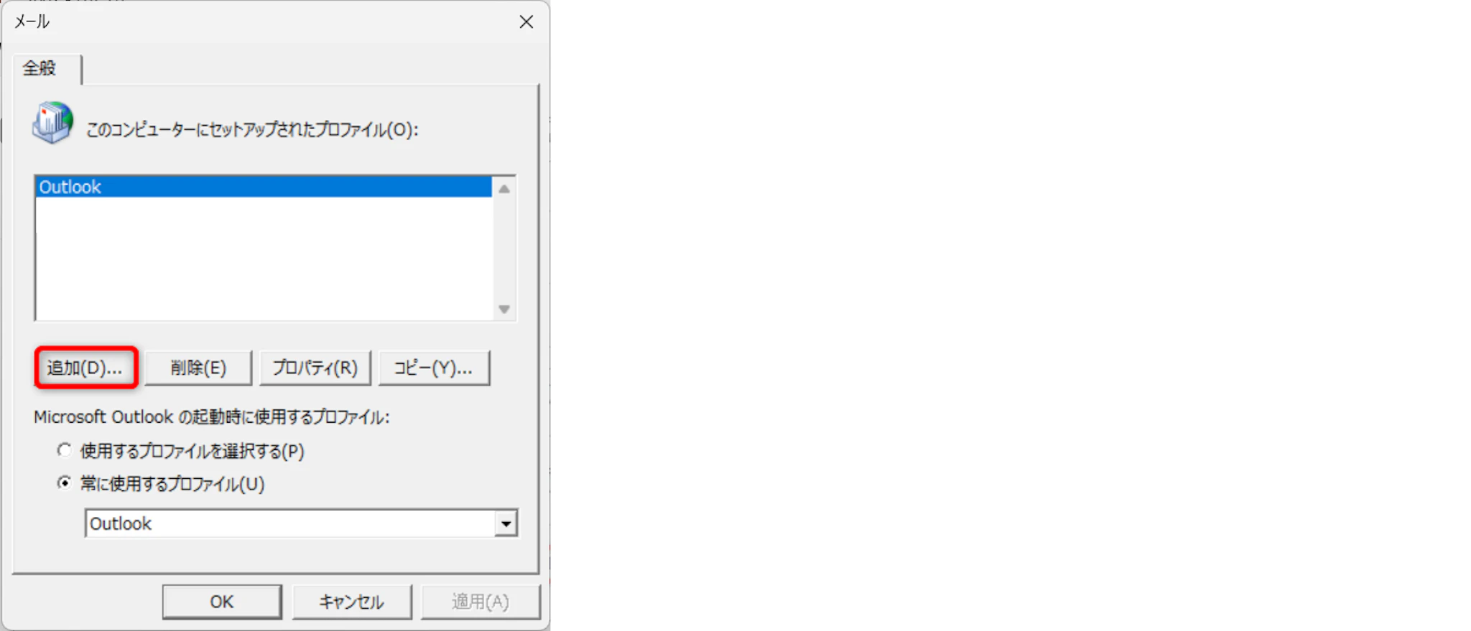Image resolution: width=1471 pixels, height=631 pixels.
Task: Click the コピー(Y)... button
Action: pyautogui.click(x=434, y=368)
